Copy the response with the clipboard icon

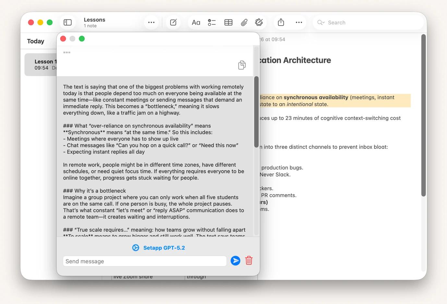point(242,65)
